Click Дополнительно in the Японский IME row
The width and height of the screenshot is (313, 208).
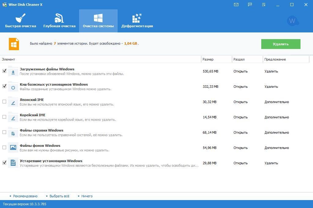(277, 102)
